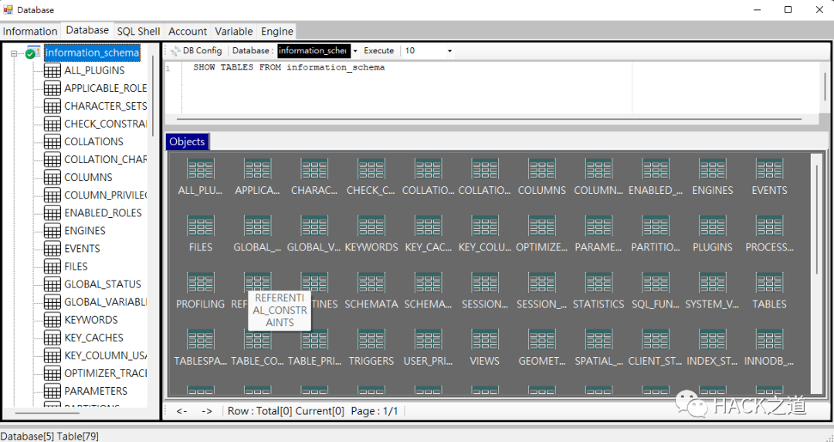The image size is (834, 442).
Task: Select KEY_CACHES in the tree
Action: (x=93, y=338)
